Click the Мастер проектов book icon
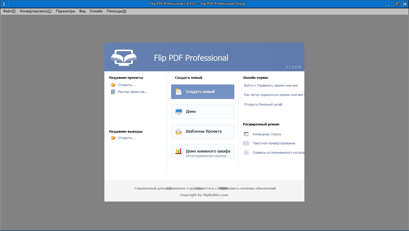 (113, 92)
